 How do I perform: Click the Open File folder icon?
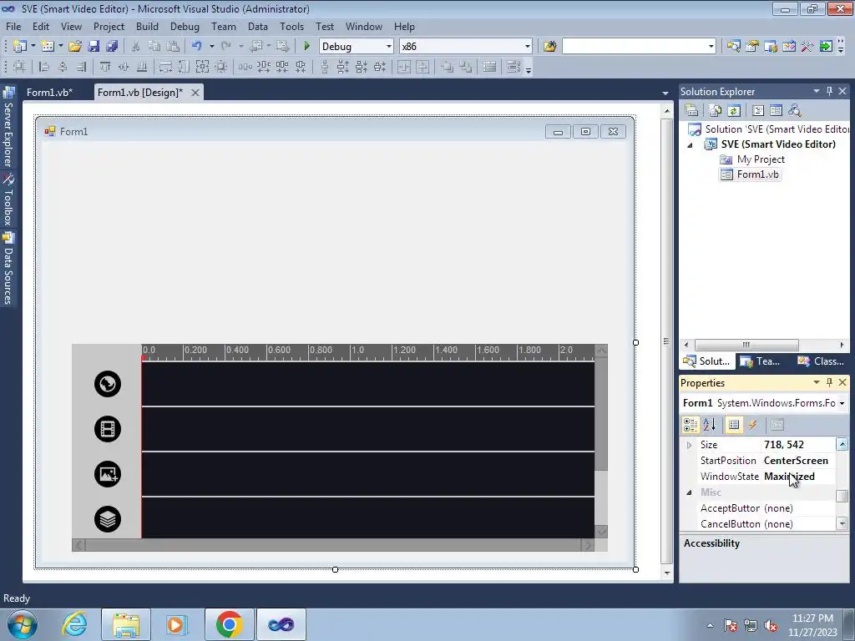coord(74,47)
